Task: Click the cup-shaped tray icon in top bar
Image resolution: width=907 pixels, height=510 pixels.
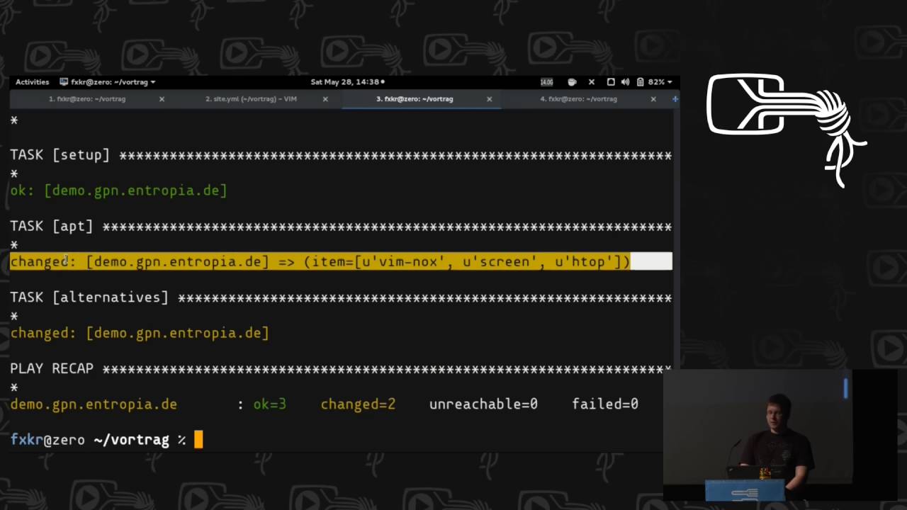Action: pos(572,82)
